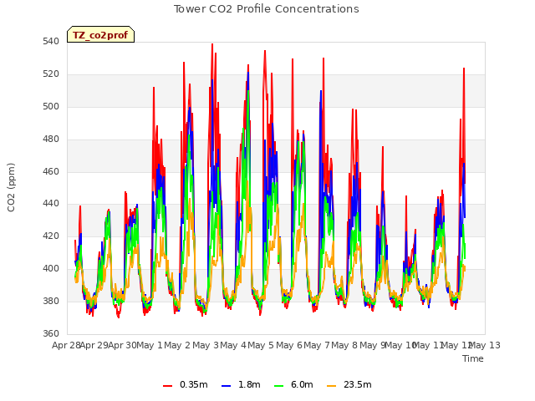Click the orange 23.5m legend color marker

pos(331,386)
